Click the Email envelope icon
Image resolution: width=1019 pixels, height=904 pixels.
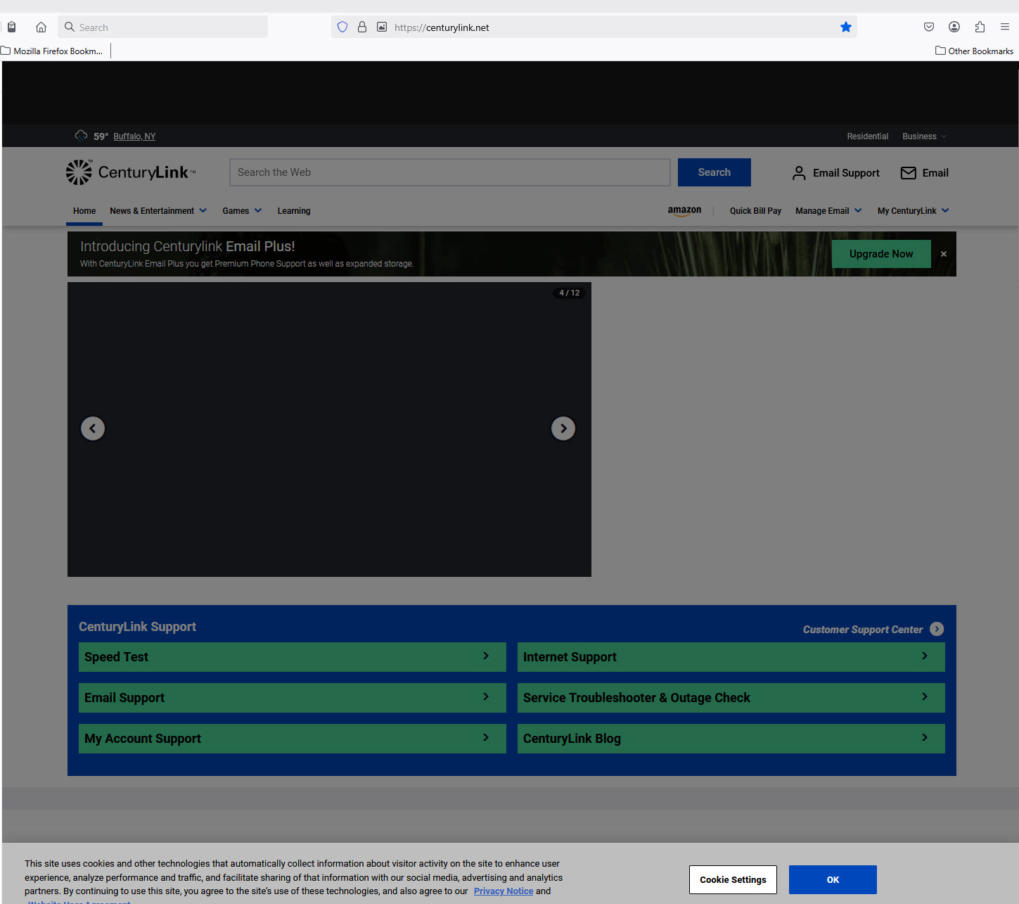pos(909,173)
